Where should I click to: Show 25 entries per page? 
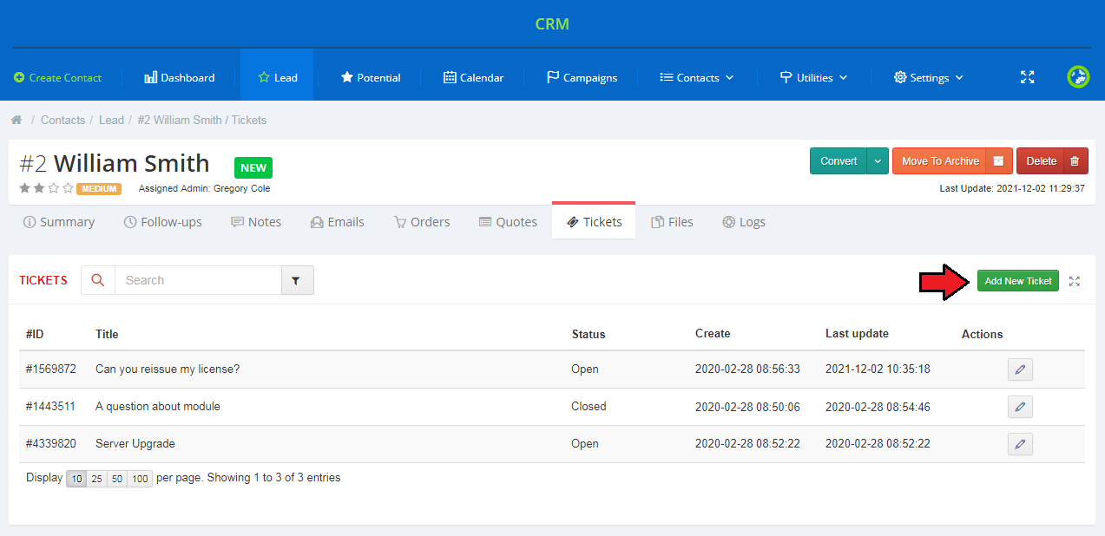(x=96, y=479)
